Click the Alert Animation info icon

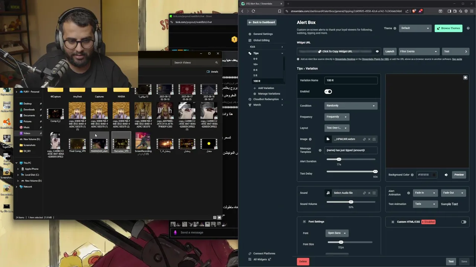(x=409, y=193)
